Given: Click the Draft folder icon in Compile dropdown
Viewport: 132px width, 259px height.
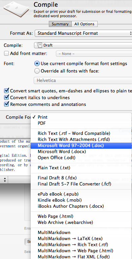Looking at the screenshot, I should pyautogui.click(x=40, y=45).
